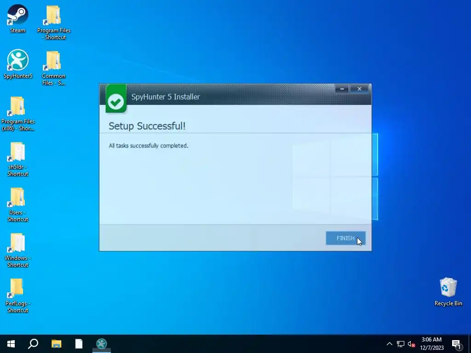Click the green checkmark installer logo
The height and width of the screenshot is (353, 471).
116,99
